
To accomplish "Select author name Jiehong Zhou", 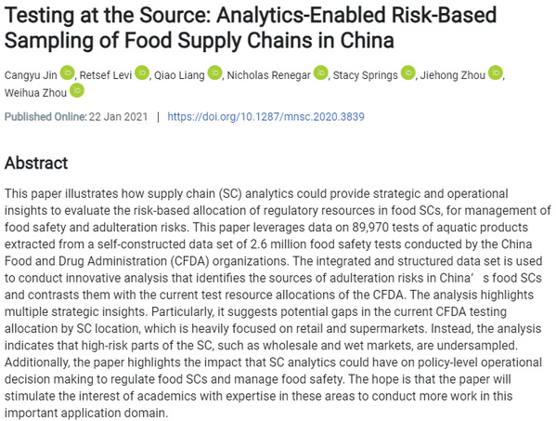I will 452,75.
